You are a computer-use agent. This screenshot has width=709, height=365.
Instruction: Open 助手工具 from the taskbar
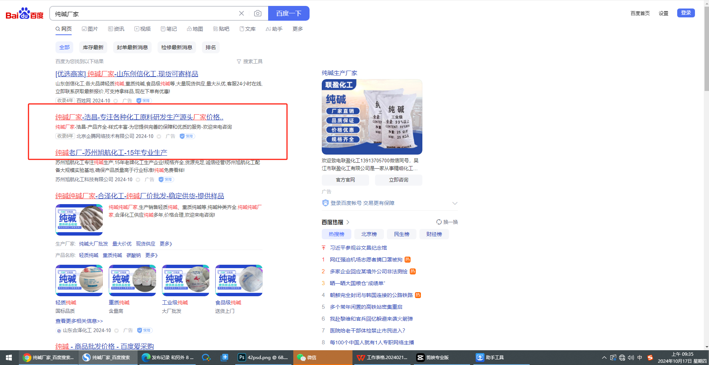(502, 358)
